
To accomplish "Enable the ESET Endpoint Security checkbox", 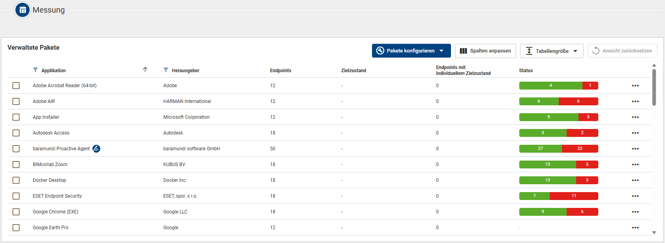I will (16, 196).
